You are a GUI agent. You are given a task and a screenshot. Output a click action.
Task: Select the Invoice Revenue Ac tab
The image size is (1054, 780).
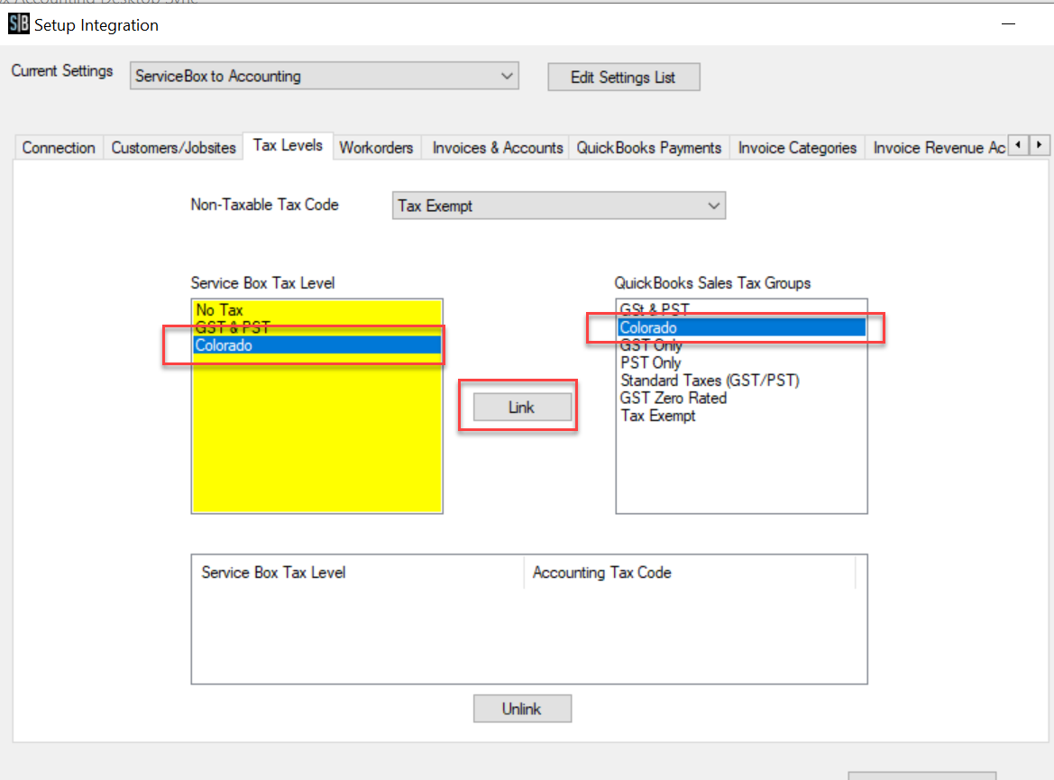pyautogui.click(x=939, y=148)
